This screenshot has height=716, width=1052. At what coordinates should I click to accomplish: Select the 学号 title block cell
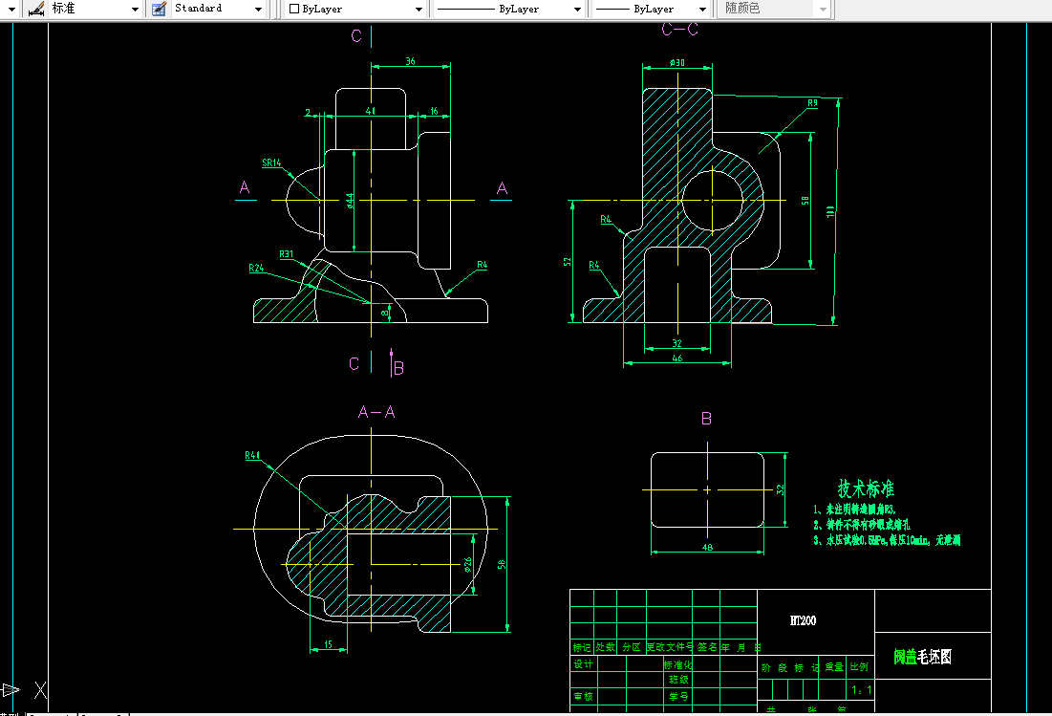pyautogui.click(x=678, y=696)
